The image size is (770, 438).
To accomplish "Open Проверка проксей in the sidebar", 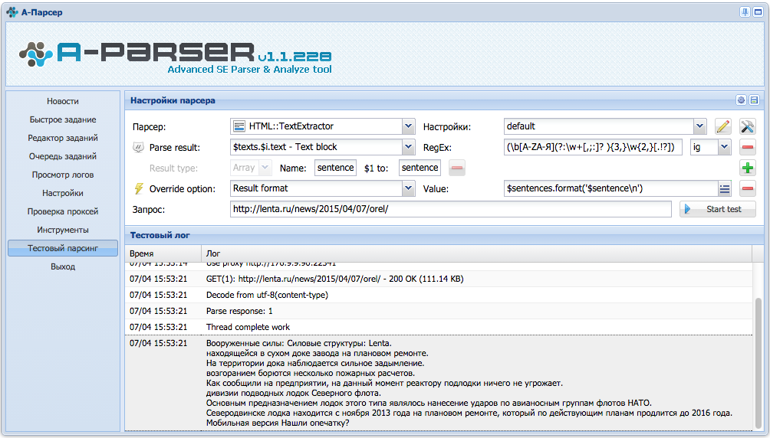I will point(63,211).
